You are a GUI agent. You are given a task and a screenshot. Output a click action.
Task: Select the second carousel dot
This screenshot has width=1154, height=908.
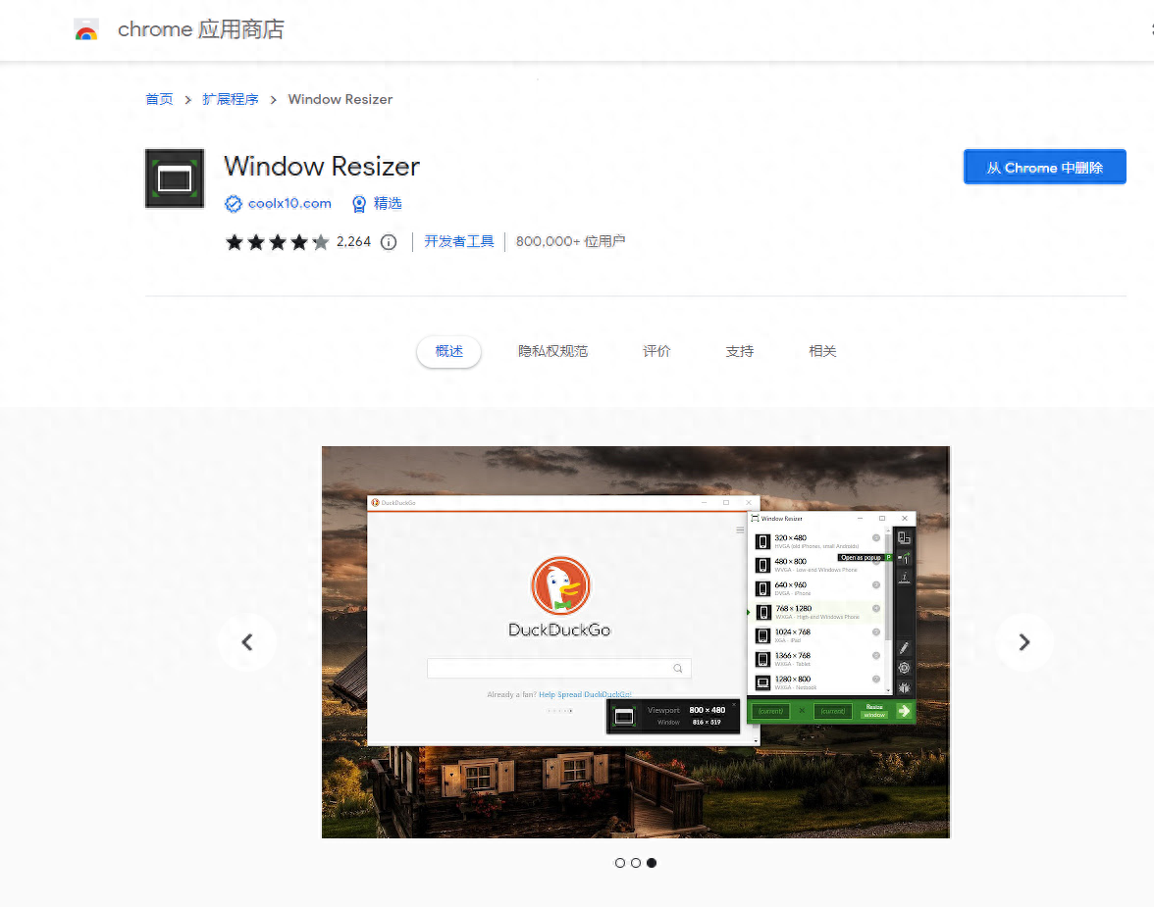pyautogui.click(x=636, y=863)
